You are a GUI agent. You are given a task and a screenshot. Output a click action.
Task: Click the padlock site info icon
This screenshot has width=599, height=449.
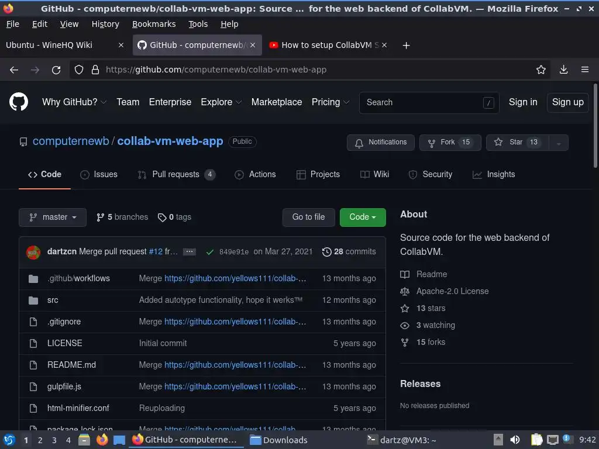tap(95, 70)
